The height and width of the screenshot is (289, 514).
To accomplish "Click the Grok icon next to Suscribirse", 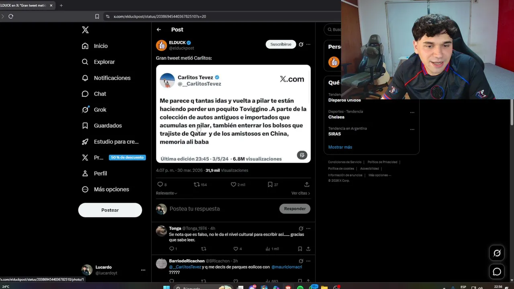I will [x=301, y=44].
